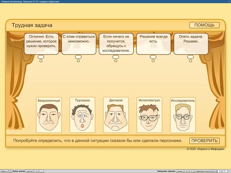This screenshot has height=173, width=231.
Task: Click the Интеллектуал character card
Action: [149, 115]
